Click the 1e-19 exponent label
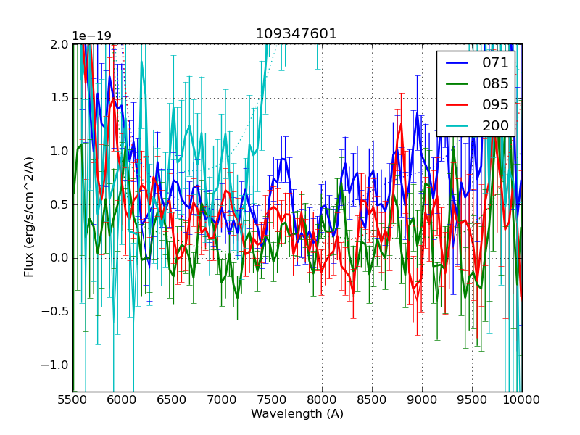The image size is (580, 435). [x=91, y=36]
